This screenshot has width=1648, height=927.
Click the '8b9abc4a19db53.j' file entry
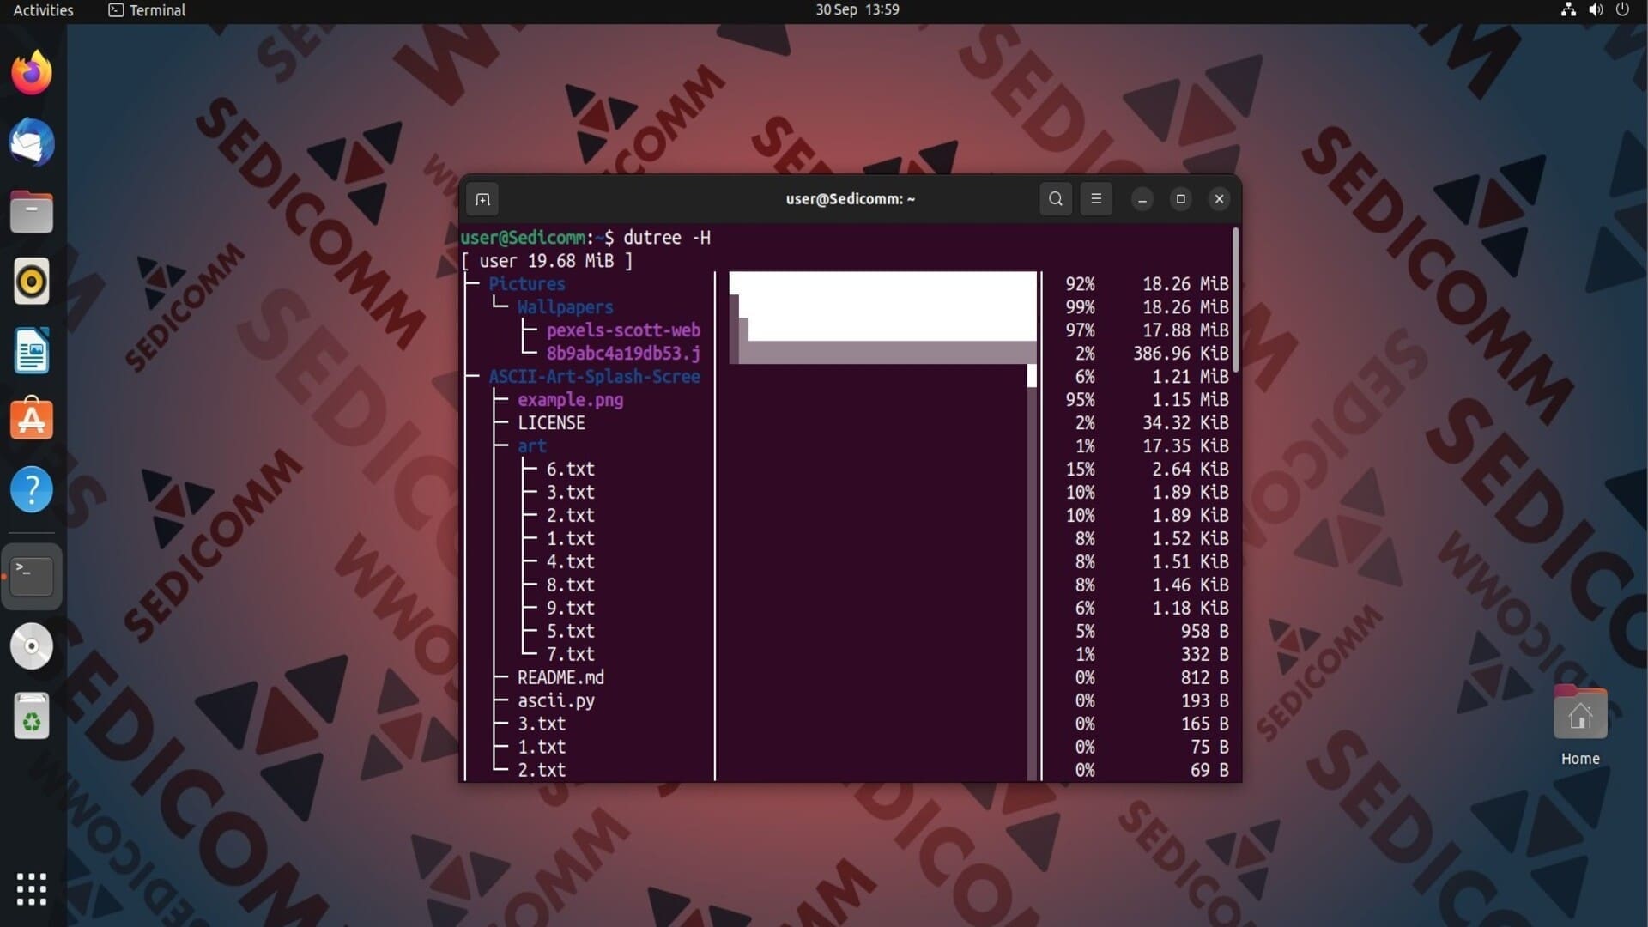click(x=623, y=354)
